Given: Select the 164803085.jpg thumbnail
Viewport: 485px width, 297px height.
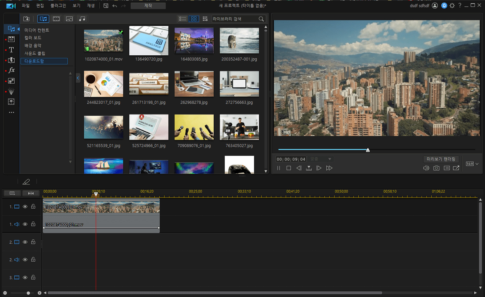Looking at the screenshot, I should click(194, 41).
